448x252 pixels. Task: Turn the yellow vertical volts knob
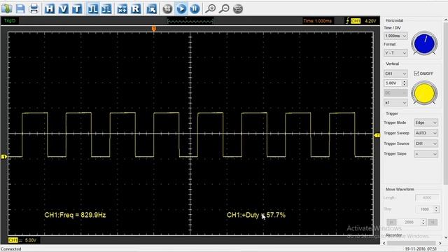[424, 93]
